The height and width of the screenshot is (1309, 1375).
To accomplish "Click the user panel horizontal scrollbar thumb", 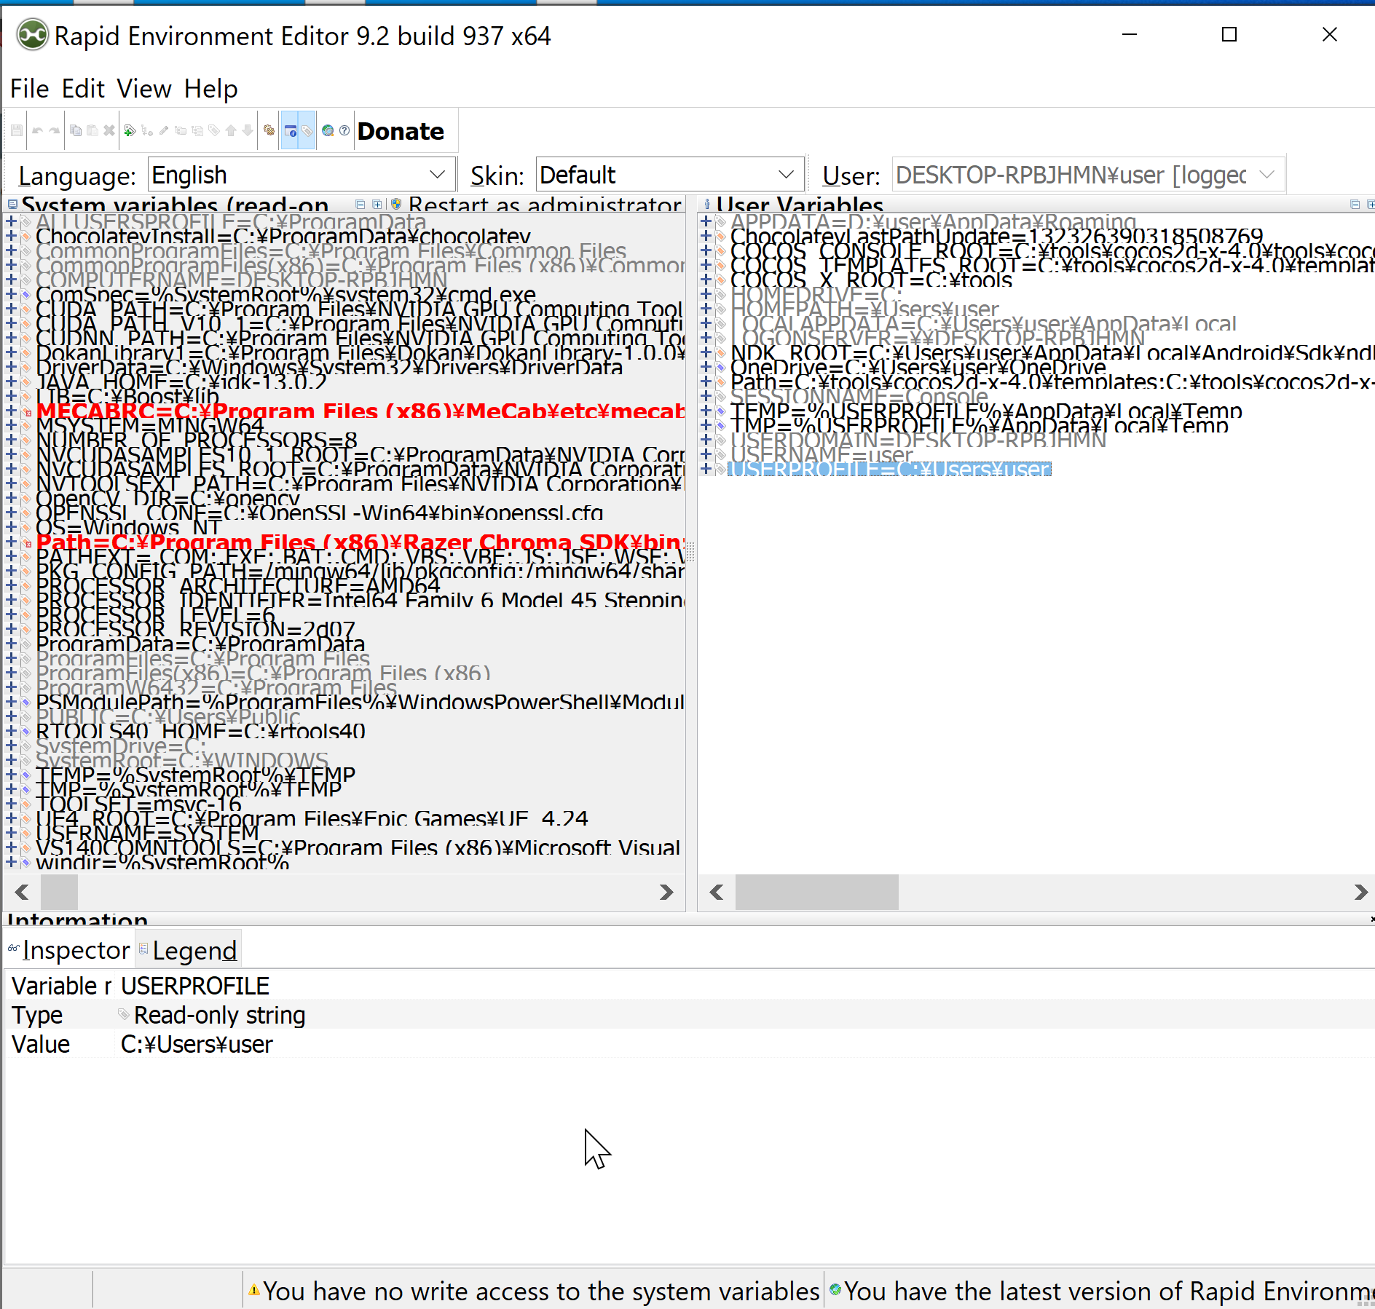I will [817, 892].
